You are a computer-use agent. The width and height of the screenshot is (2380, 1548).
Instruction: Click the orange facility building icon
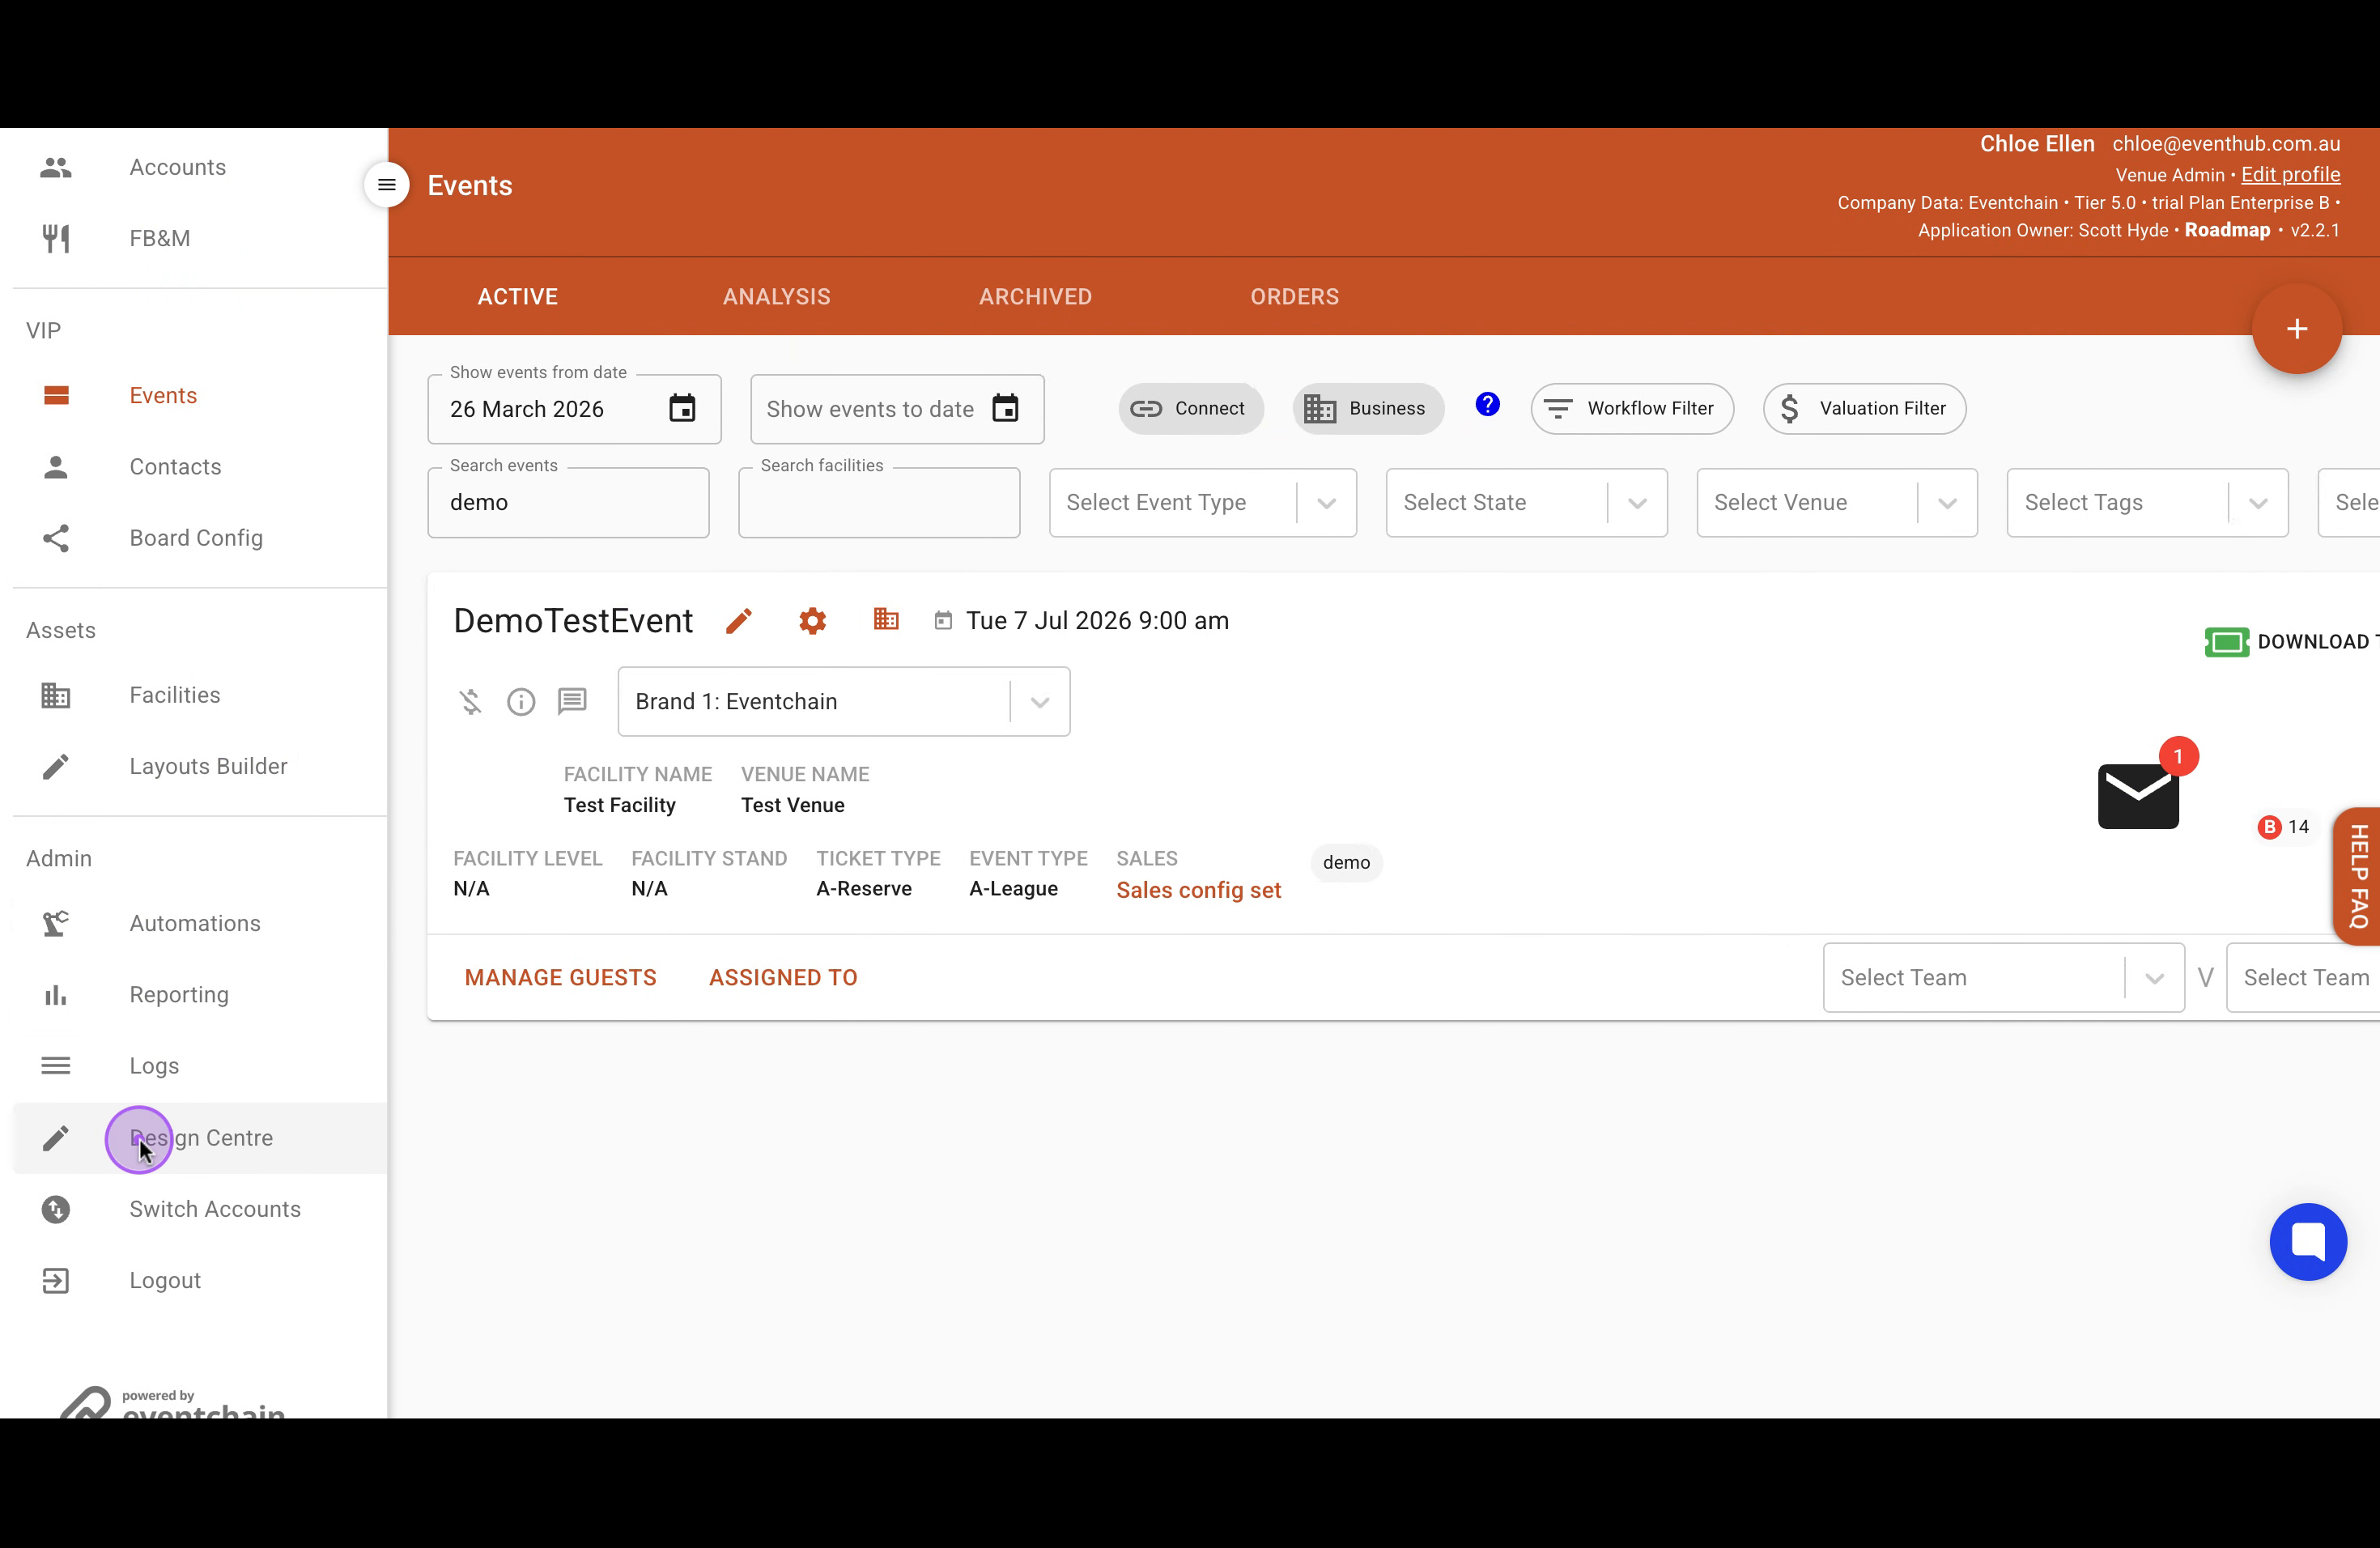[x=886, y=619]
